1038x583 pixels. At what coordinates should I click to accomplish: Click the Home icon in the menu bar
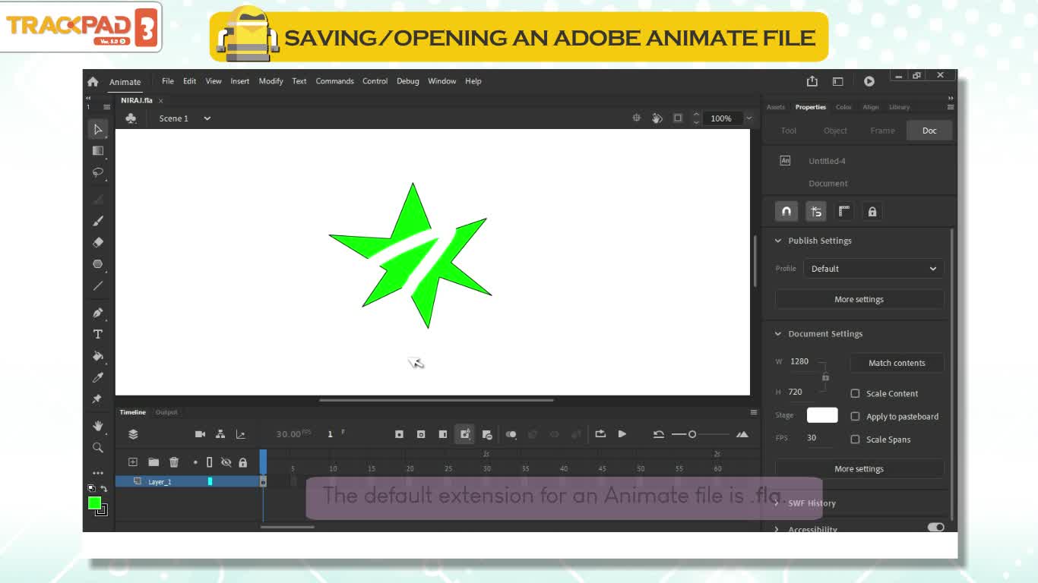pyautogui.click(x=93, y=81)
